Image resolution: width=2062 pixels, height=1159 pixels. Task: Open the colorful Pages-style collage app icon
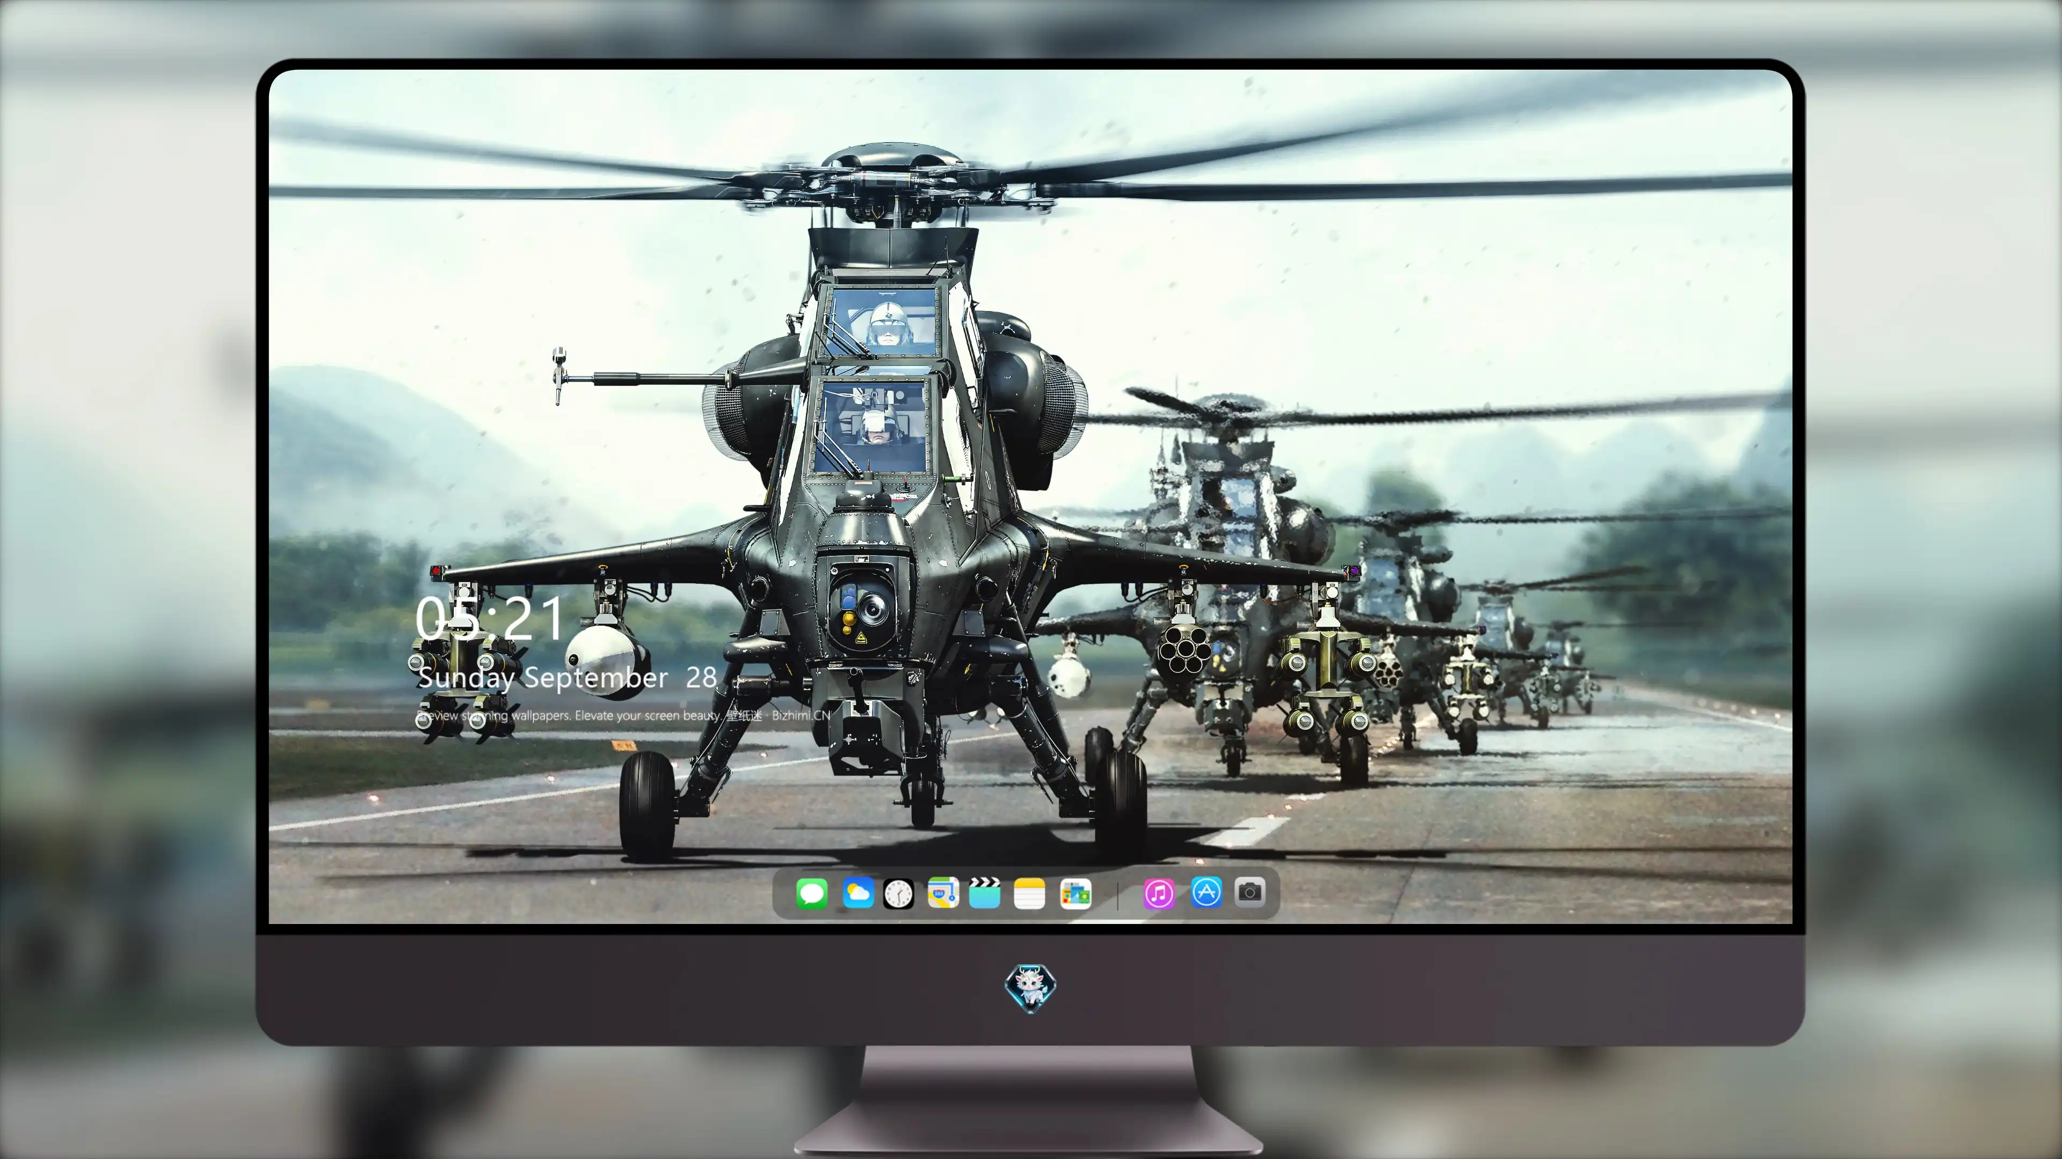[1075, 893]
